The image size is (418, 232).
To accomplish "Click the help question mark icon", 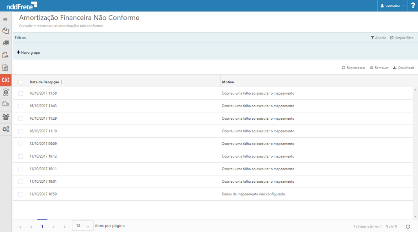I will 413,5.
